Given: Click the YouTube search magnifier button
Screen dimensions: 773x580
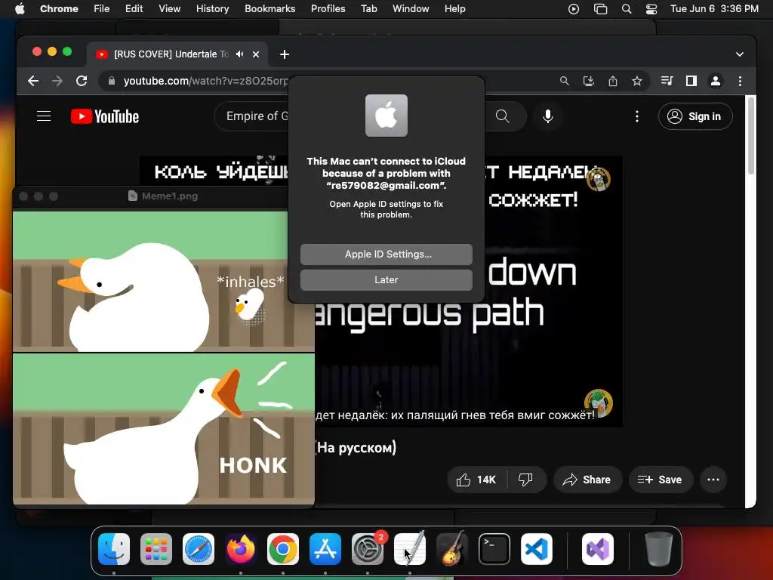Looking at the screenshot, I should click(x=502, y=116).
